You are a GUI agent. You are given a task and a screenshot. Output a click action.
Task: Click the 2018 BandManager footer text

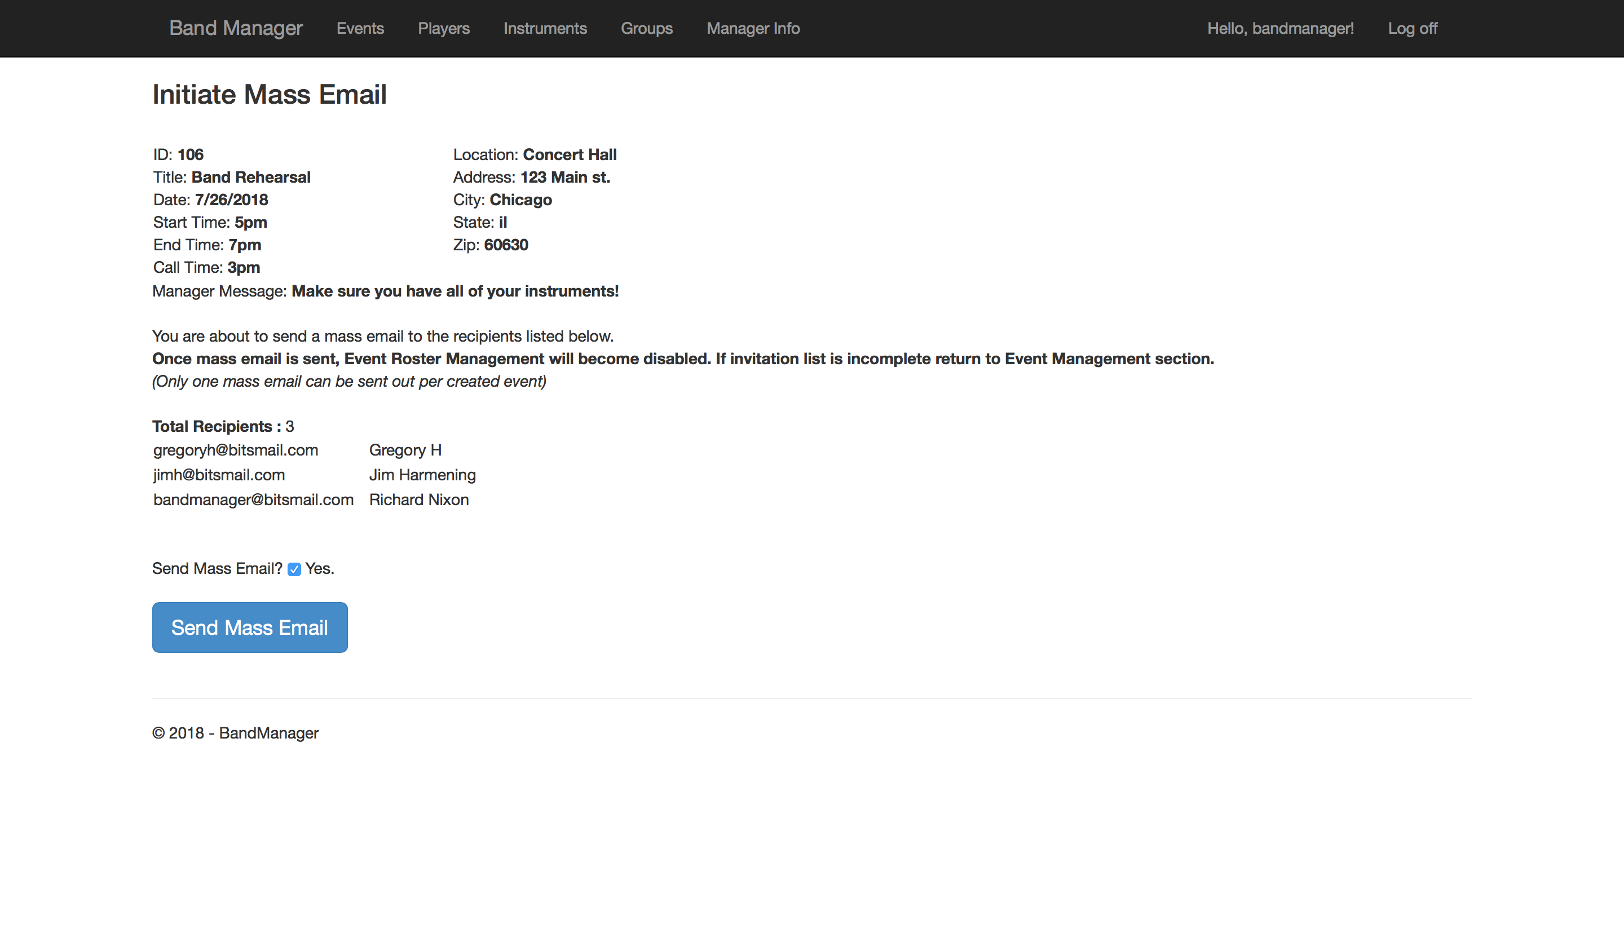(x=235, y=733)
